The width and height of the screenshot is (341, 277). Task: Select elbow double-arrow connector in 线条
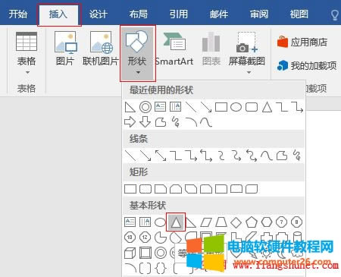click(206, 156)
